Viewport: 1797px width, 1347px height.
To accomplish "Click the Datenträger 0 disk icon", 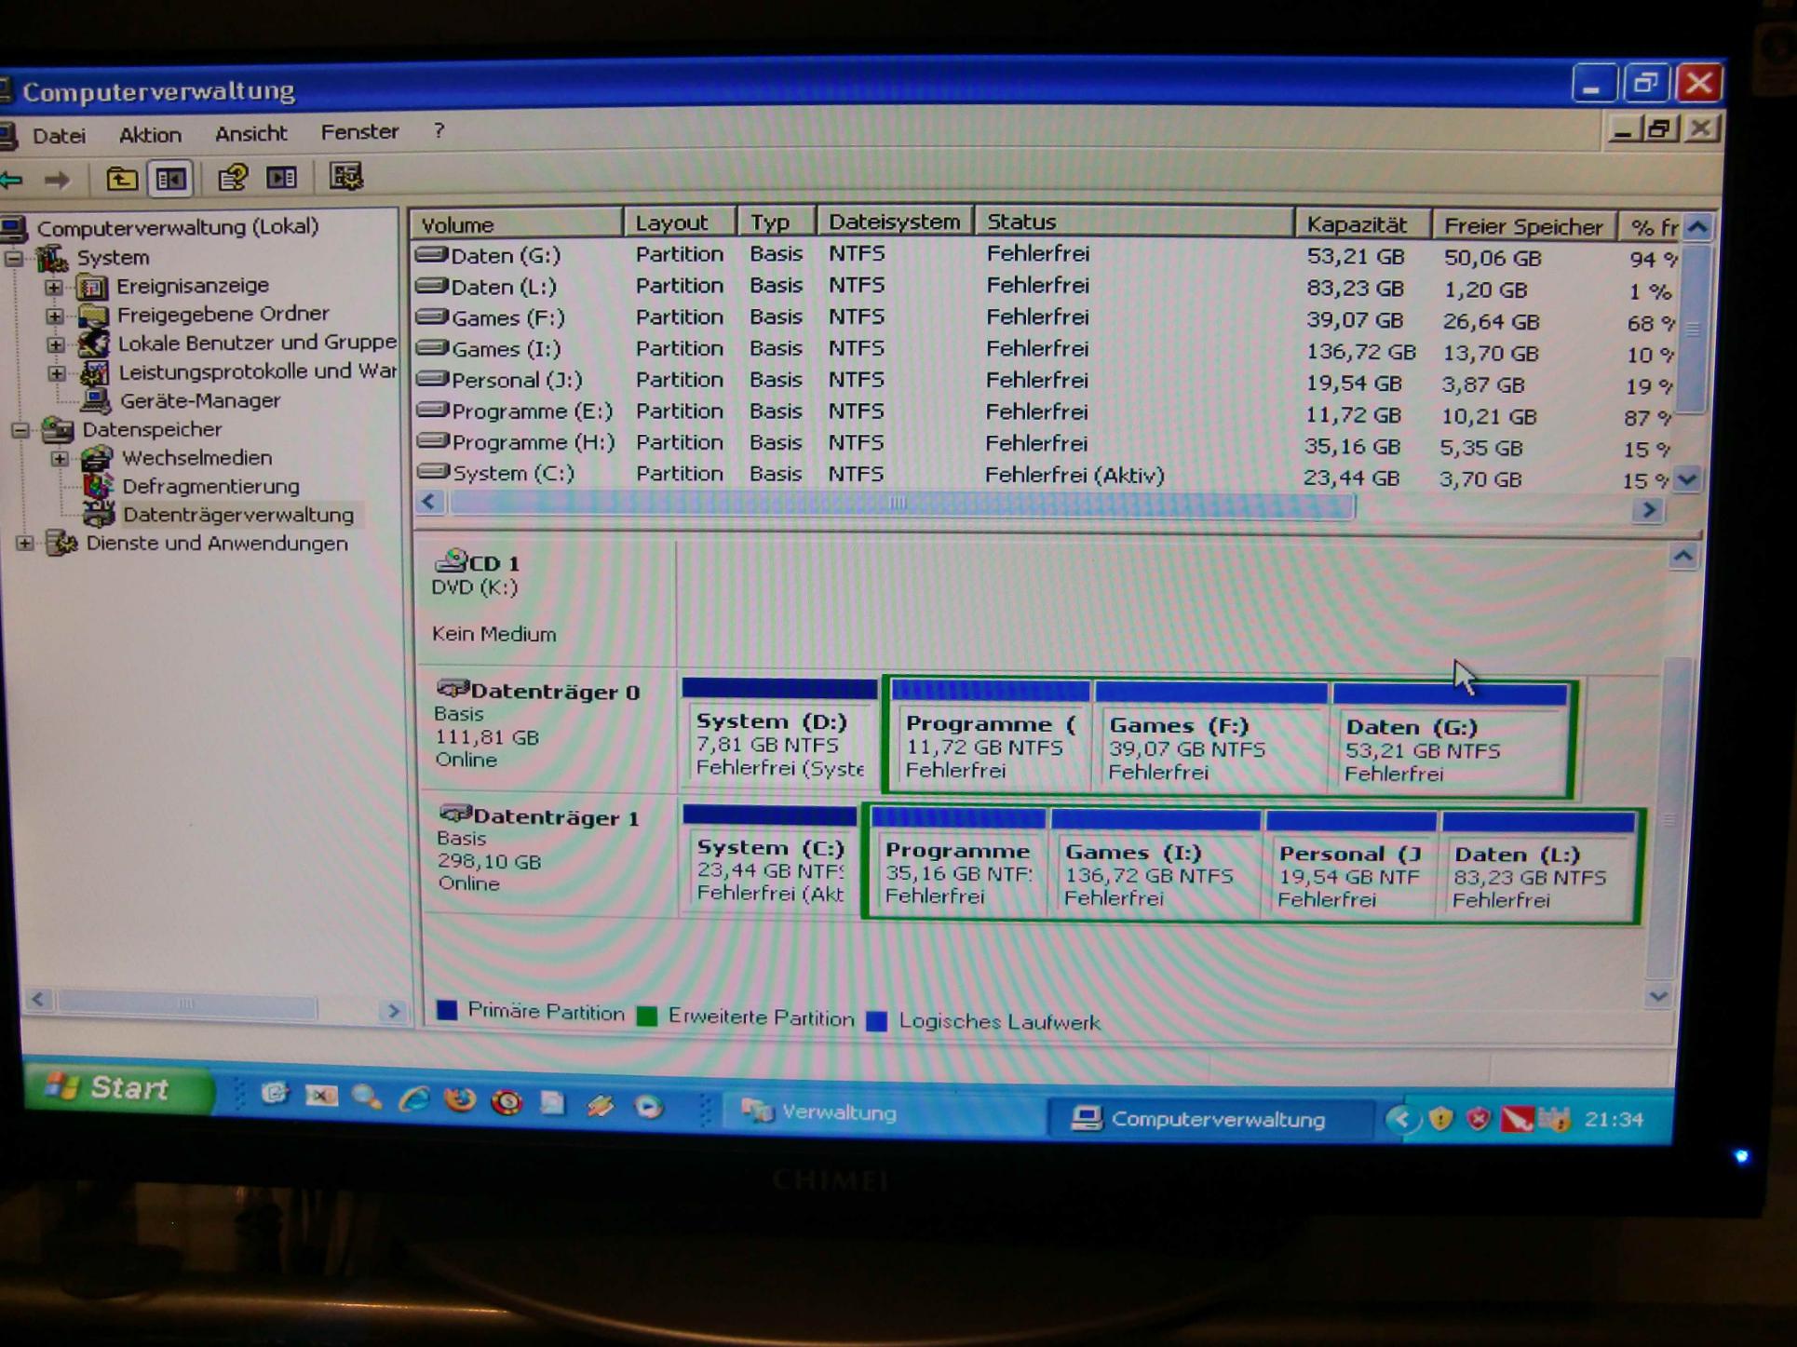I will (x=453, y=690).
